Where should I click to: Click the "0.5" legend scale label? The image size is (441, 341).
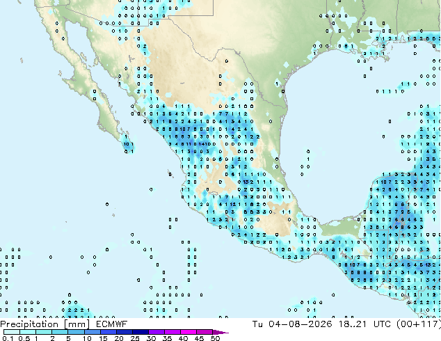click(24, 338)
